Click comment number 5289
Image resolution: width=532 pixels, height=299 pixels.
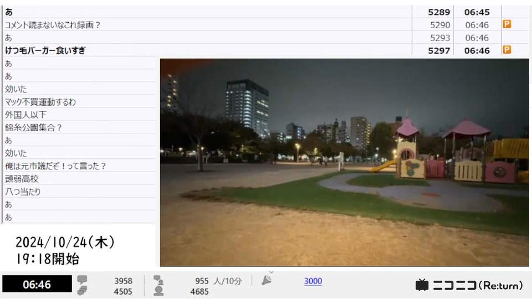[439, 12]
